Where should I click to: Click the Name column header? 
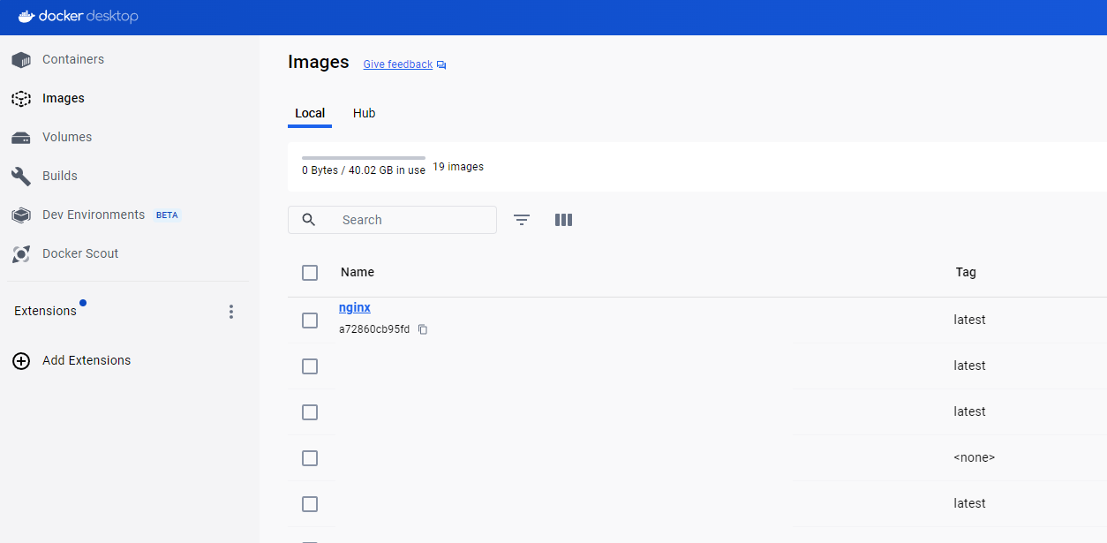click(x=358, y=272)
